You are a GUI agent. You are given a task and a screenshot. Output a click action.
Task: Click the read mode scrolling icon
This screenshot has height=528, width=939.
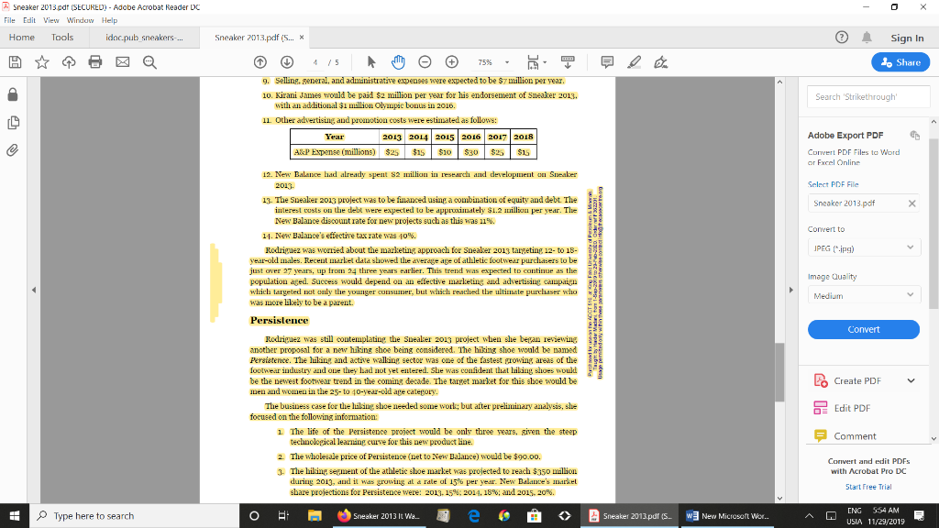[x=568, y=62]
